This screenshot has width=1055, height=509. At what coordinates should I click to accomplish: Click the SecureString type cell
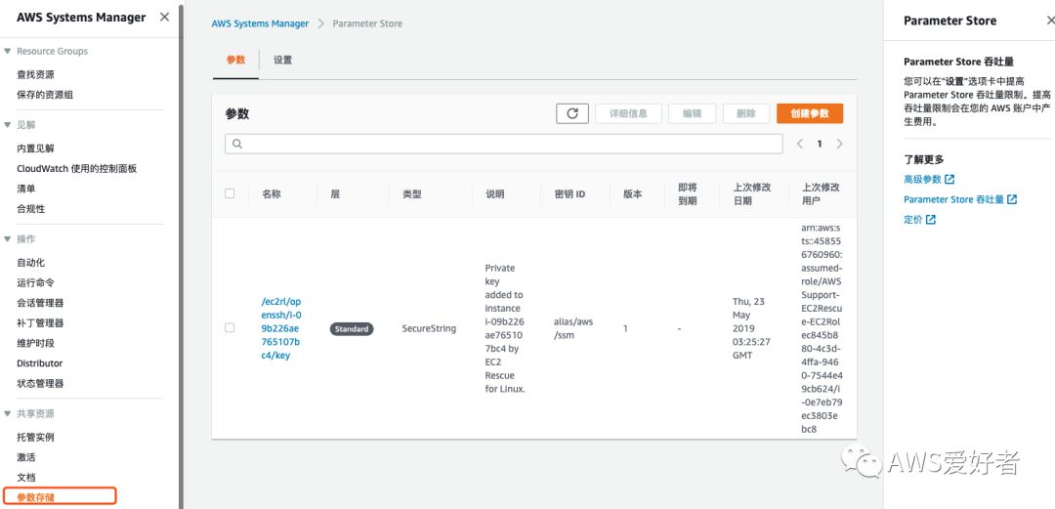[429, 328]
